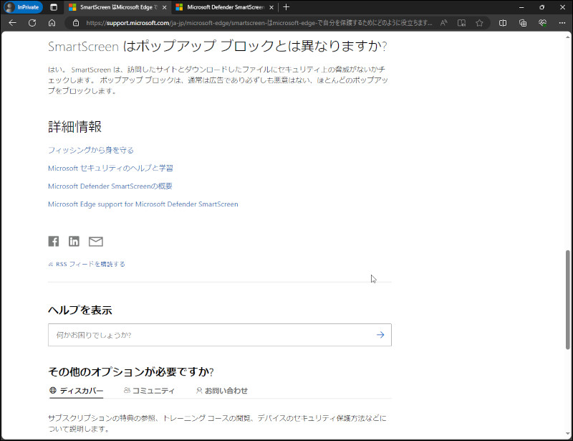
Task: Open Browser essentials
Action: coord(541,23)
